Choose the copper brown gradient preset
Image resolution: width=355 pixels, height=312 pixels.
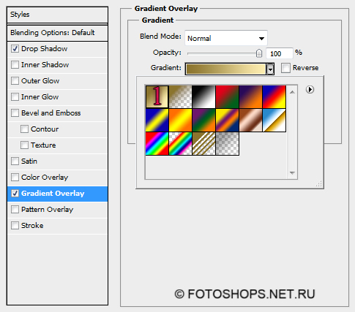(x=250, y=121)
